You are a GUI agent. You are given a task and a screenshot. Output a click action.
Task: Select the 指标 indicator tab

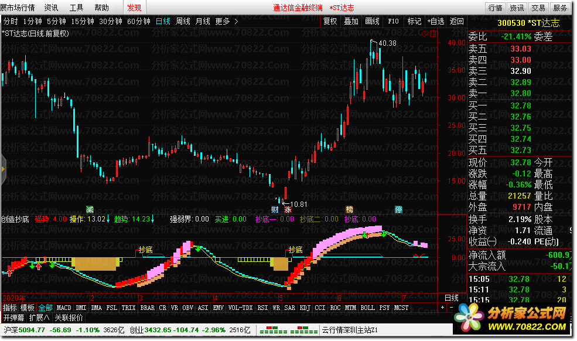(10, 308)
